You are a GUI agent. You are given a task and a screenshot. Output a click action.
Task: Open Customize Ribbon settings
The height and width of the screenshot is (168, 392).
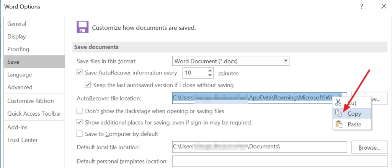click(x=34, y=101)
